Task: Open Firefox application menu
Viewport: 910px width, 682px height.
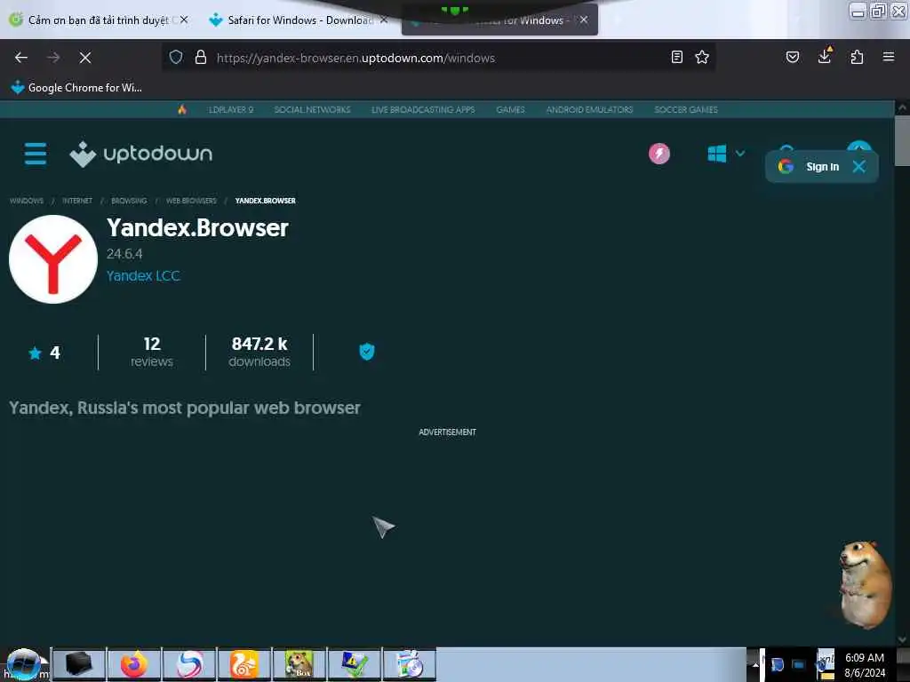Action: (x=888, y=57)
